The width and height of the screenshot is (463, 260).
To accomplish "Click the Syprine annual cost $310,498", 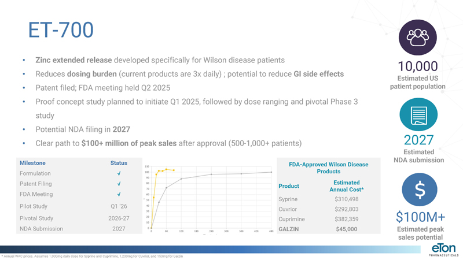I will [x=346, y=199].
